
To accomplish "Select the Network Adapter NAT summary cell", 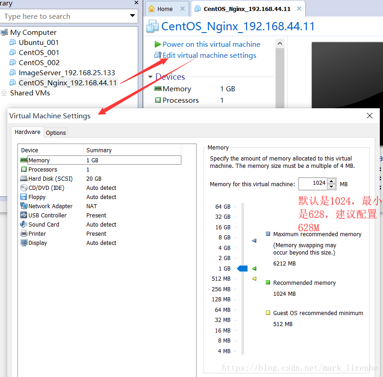I will click(91, 206).
